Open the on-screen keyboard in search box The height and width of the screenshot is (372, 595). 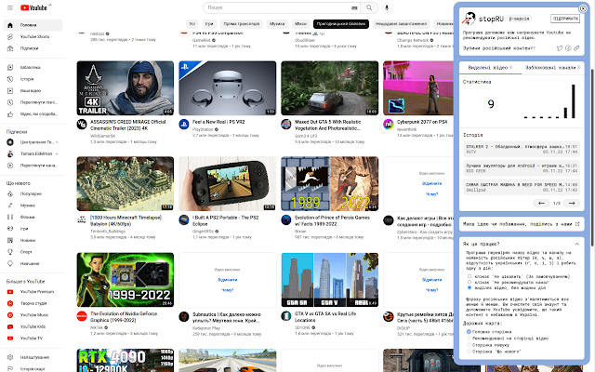coord(354,7)
